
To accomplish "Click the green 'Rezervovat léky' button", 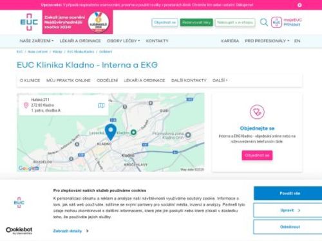I will coord(196,22).
